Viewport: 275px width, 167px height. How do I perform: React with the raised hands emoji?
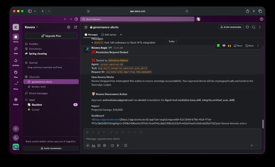[x=229, y=46]
